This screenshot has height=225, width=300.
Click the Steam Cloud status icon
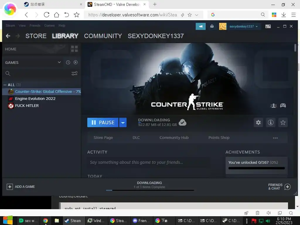click(182, 122)
